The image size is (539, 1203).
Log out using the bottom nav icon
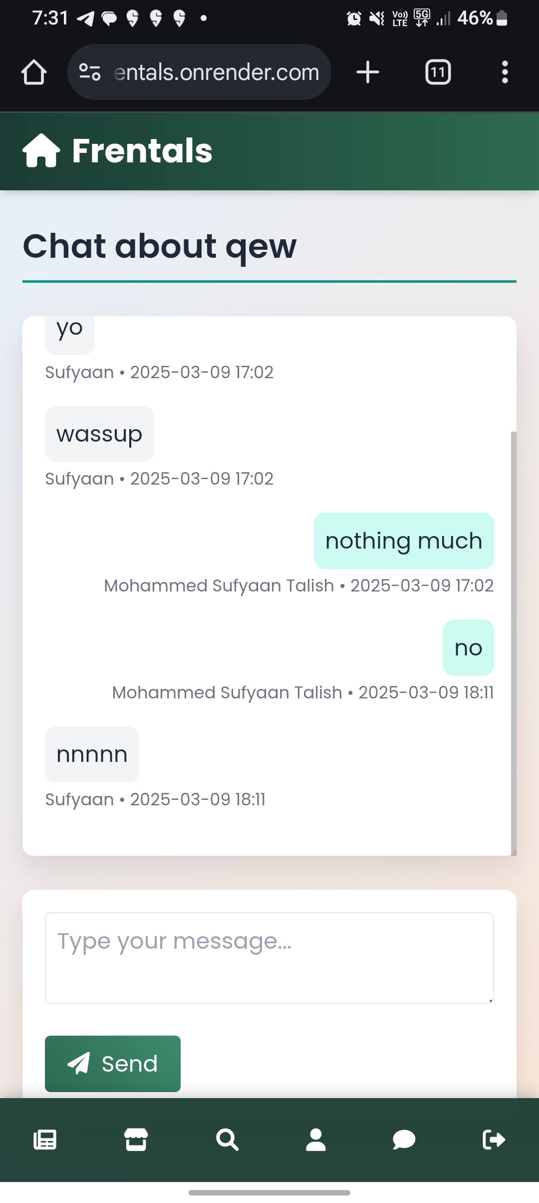coord(494,1140)
